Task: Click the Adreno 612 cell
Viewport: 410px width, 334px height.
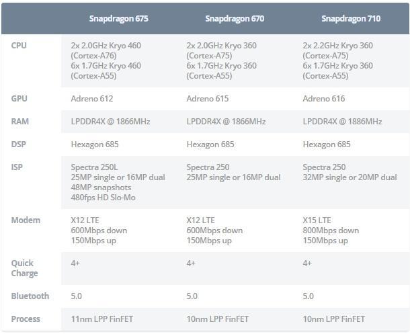Action: (92, 99)
